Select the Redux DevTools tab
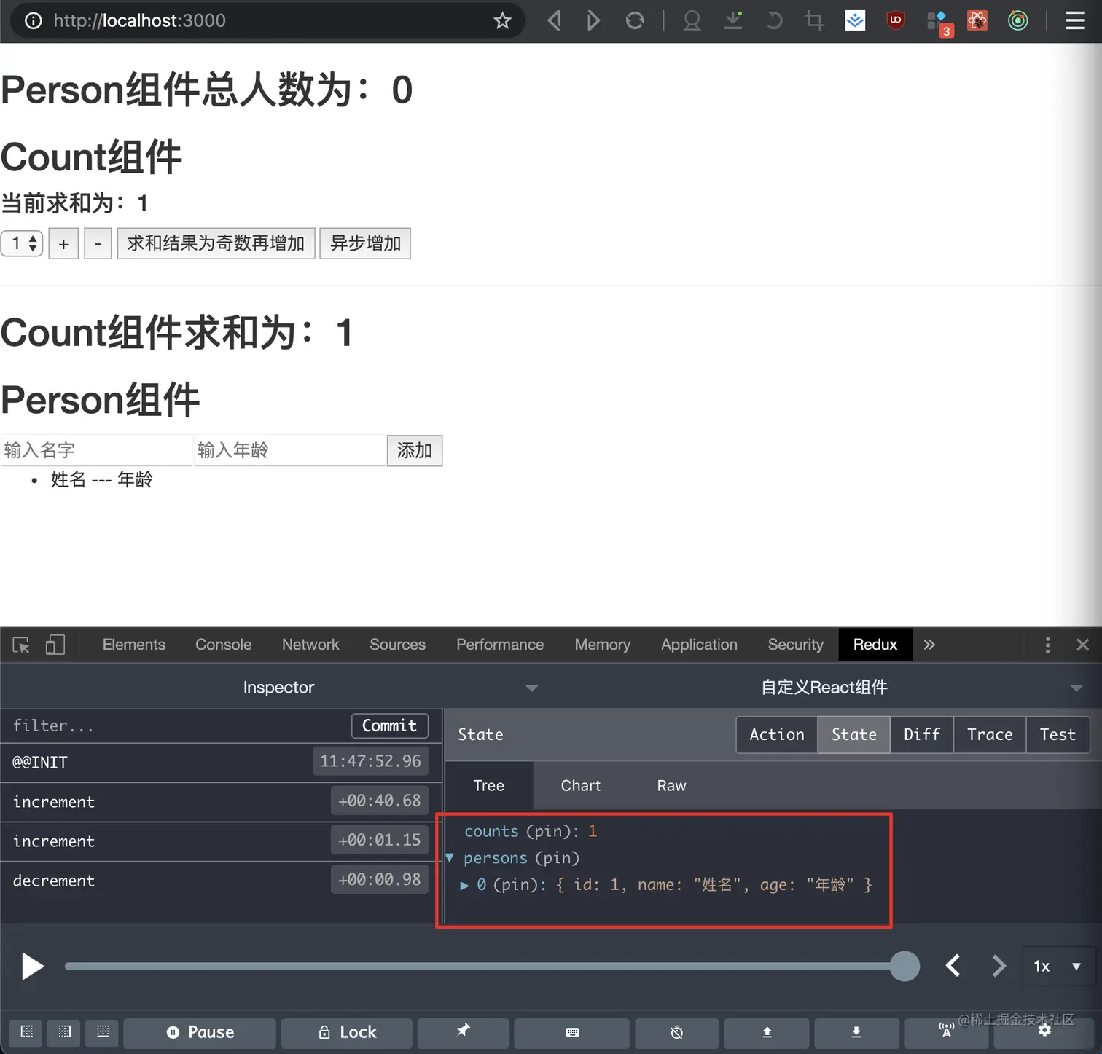Screen dimensions: 1102x1054 (875, 645)
